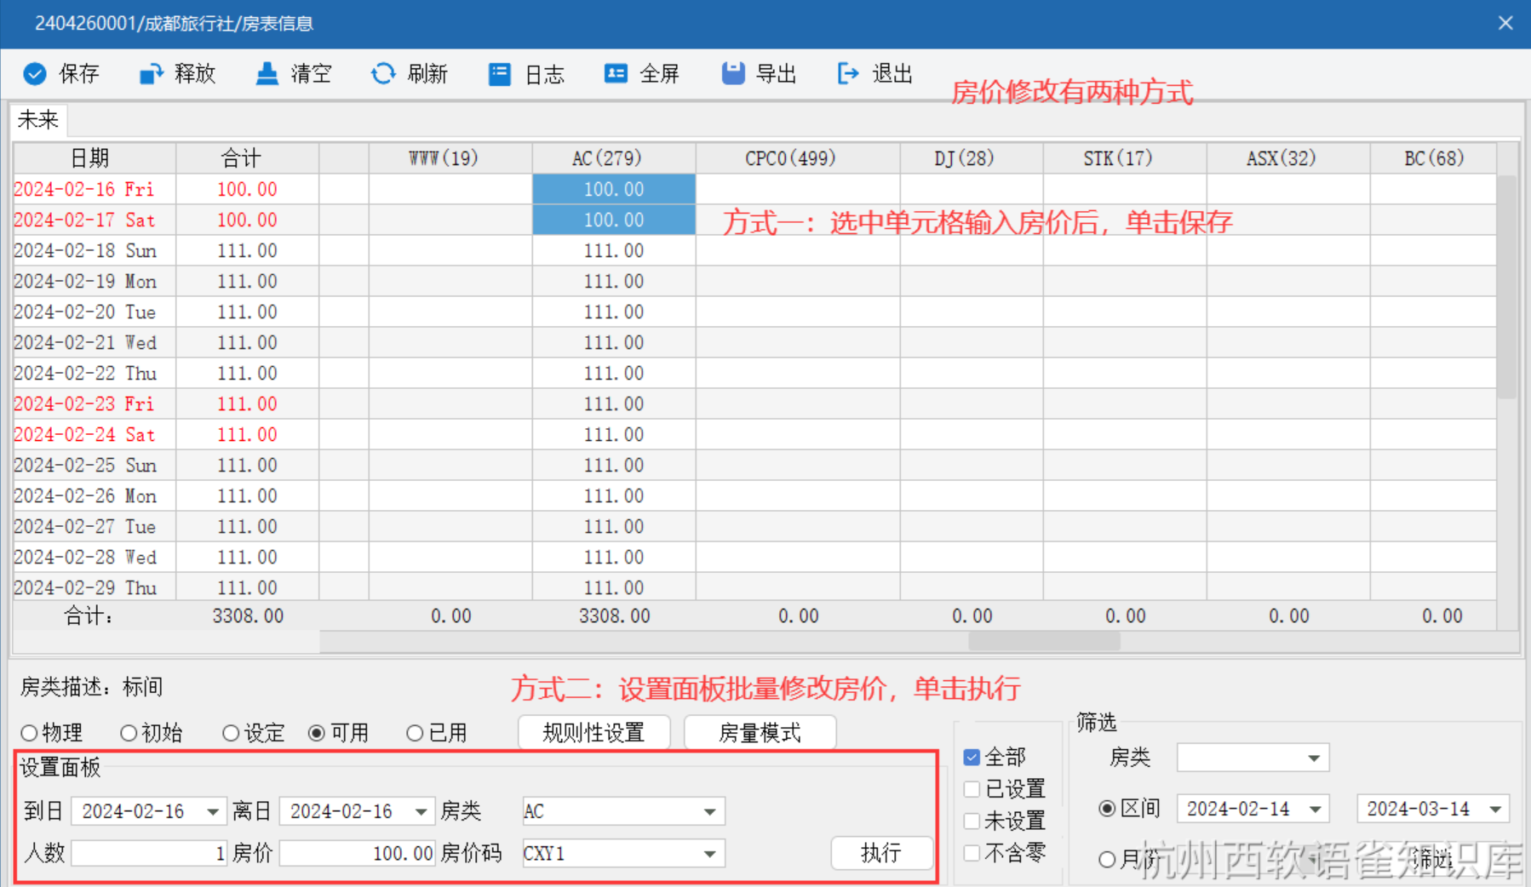Click the DJ(28) column header

pyautogui.click(x=972, y=158)
